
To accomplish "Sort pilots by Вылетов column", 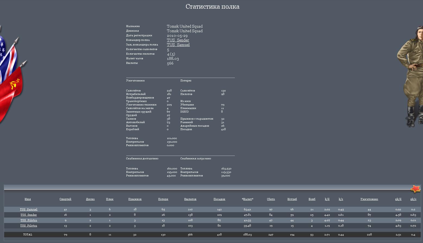I will tap(190, 199).
